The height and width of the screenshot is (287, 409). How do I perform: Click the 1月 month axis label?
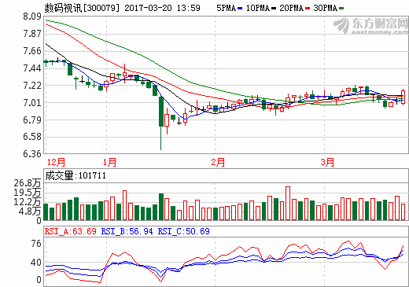[109, 162]
